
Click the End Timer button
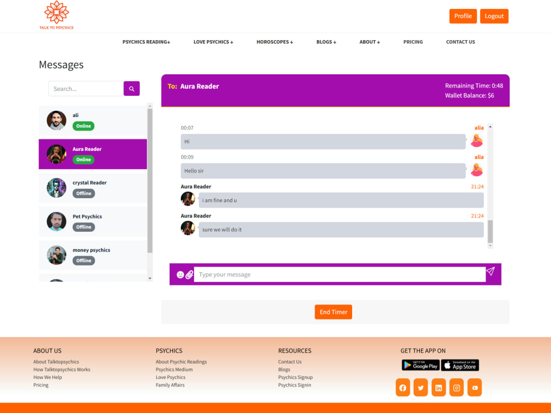click(x=333, y=312)
